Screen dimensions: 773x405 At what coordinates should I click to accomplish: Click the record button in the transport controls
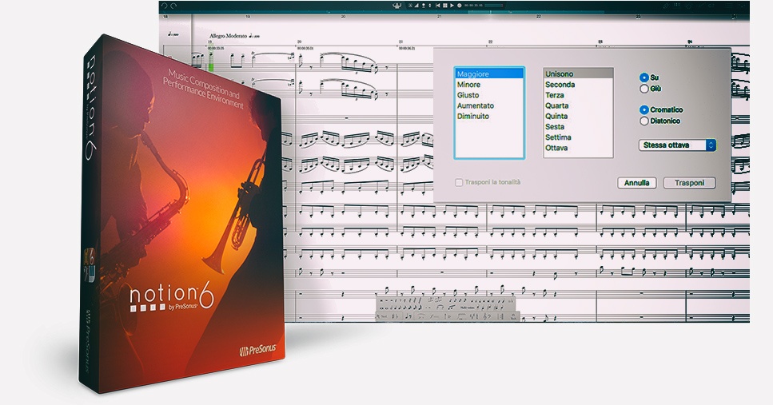(x=459, y=6)
